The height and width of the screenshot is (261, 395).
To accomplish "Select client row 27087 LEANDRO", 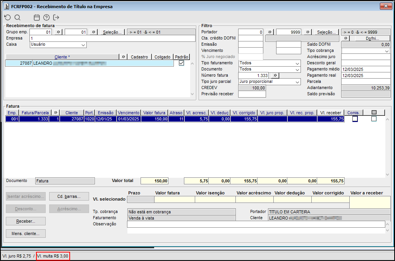I will 89,63.
